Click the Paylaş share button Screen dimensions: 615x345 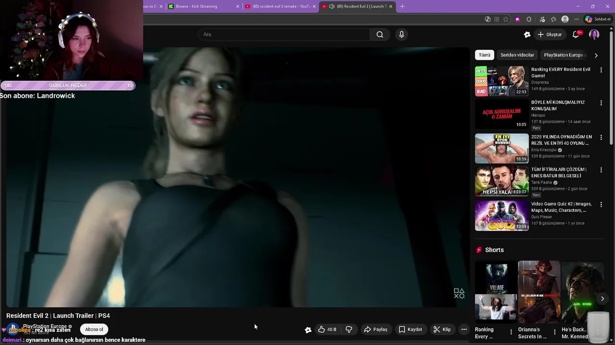376,329
